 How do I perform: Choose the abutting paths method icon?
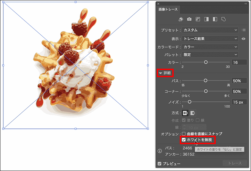click(x=186, y=113)
